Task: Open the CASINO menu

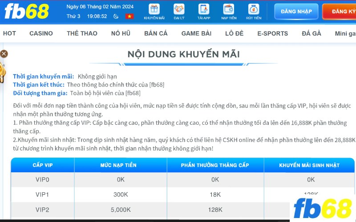Action: click(x=41, y=34)
